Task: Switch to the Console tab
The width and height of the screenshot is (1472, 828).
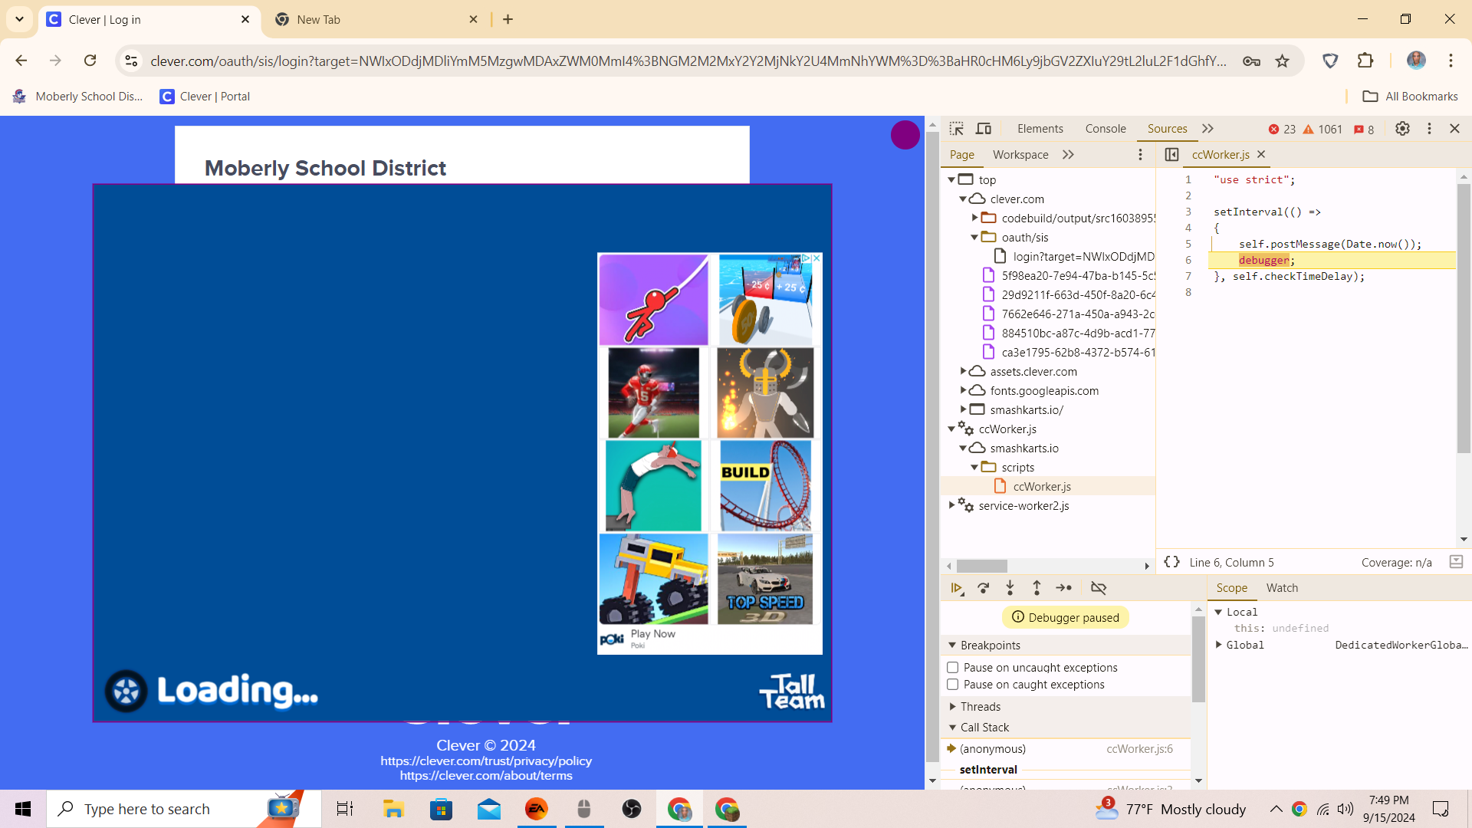Action: click(1105, 129)
